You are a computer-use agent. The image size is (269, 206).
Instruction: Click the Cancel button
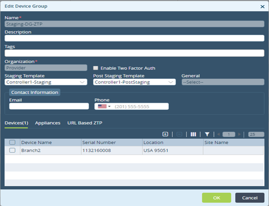pos(250,198)
